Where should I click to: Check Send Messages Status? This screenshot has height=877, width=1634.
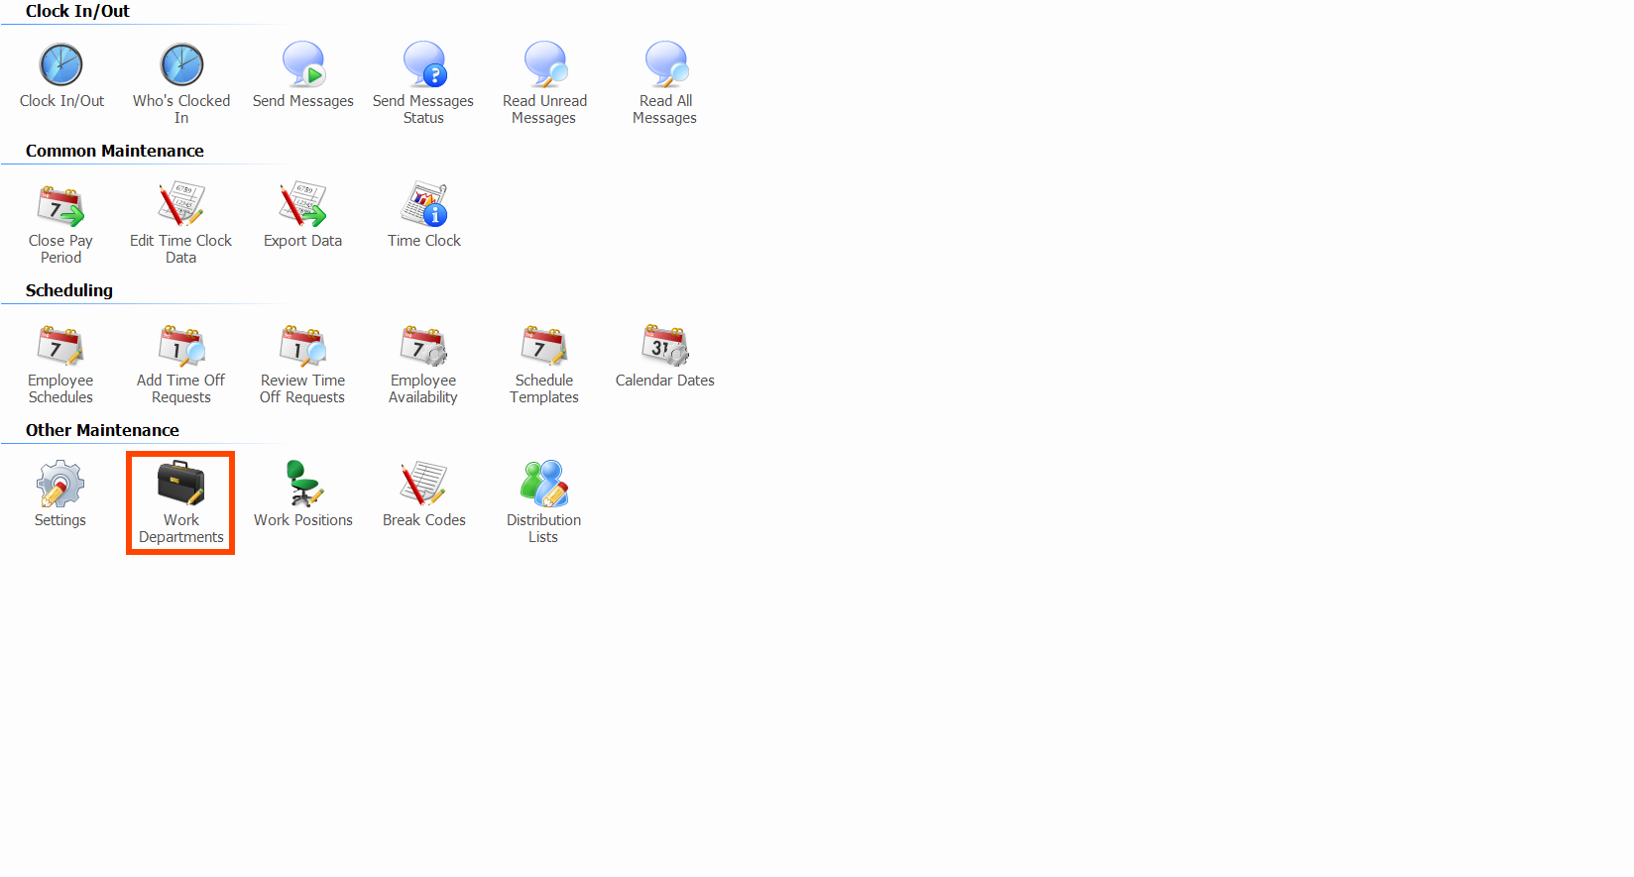[x=423, y=83]
